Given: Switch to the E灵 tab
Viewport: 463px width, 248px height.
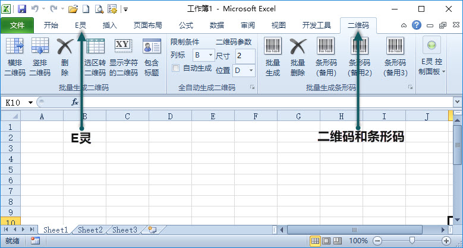Looking at the screenshot, I should [80, 26].
